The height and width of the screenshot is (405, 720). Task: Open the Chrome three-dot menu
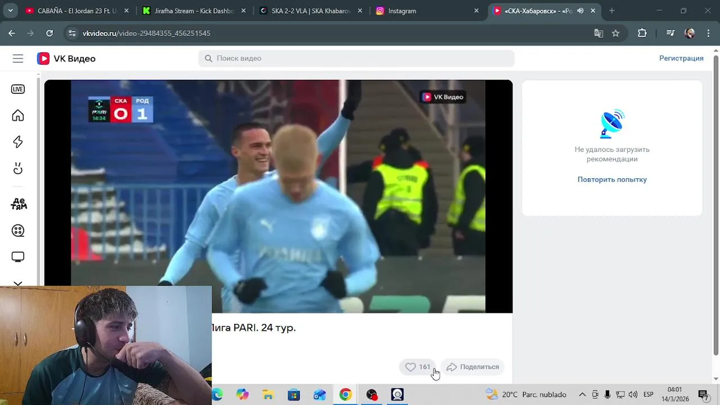[708, 33]
